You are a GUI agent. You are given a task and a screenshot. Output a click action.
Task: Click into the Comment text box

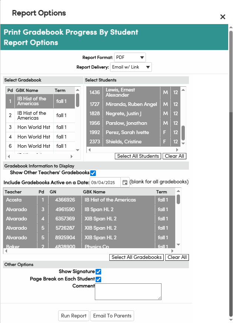point(128,292)
